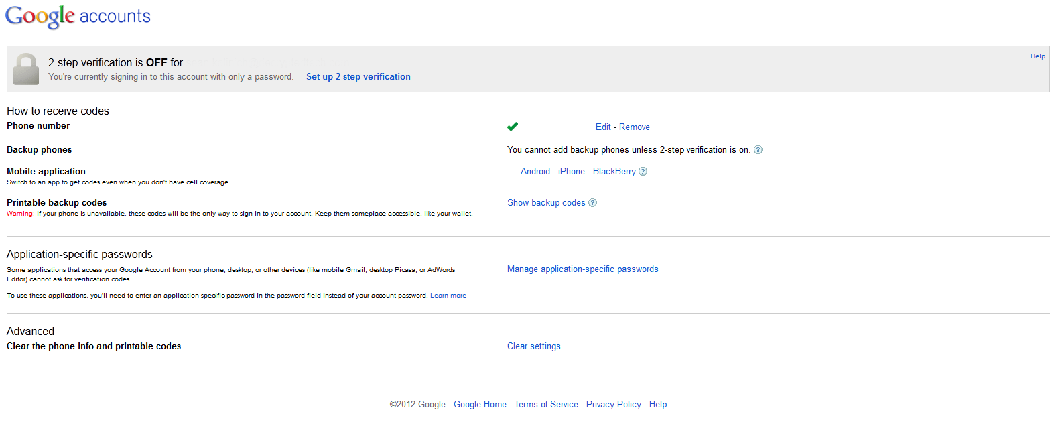Viewport: 1054px width, 443px height.
Task: Open Privacy Policy in the footer
Action: point(614,405)
